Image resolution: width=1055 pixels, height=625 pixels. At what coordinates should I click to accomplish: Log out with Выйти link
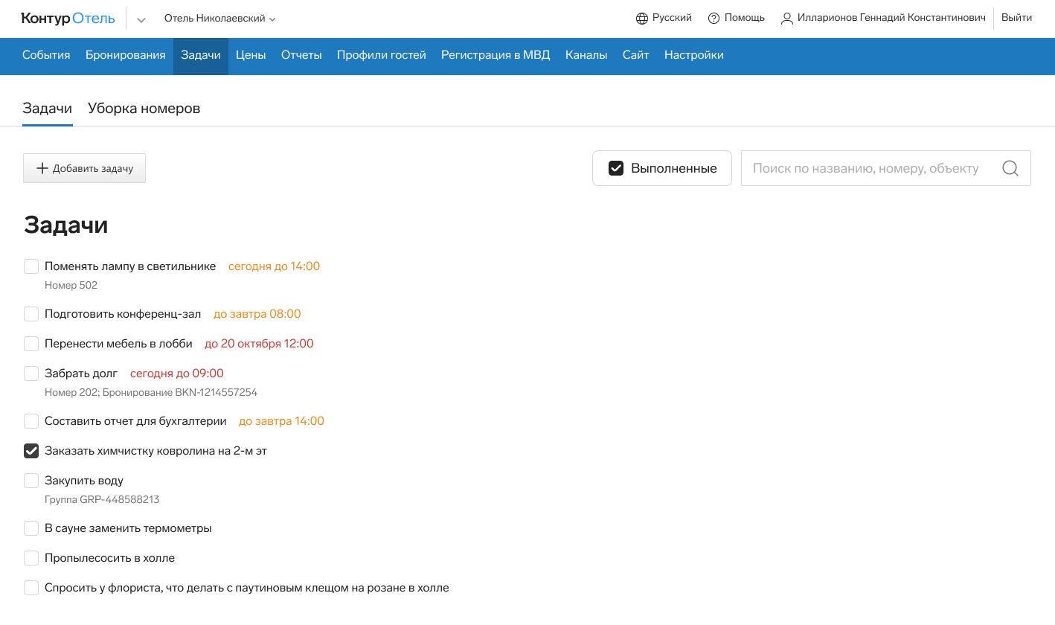(1016, 17)
